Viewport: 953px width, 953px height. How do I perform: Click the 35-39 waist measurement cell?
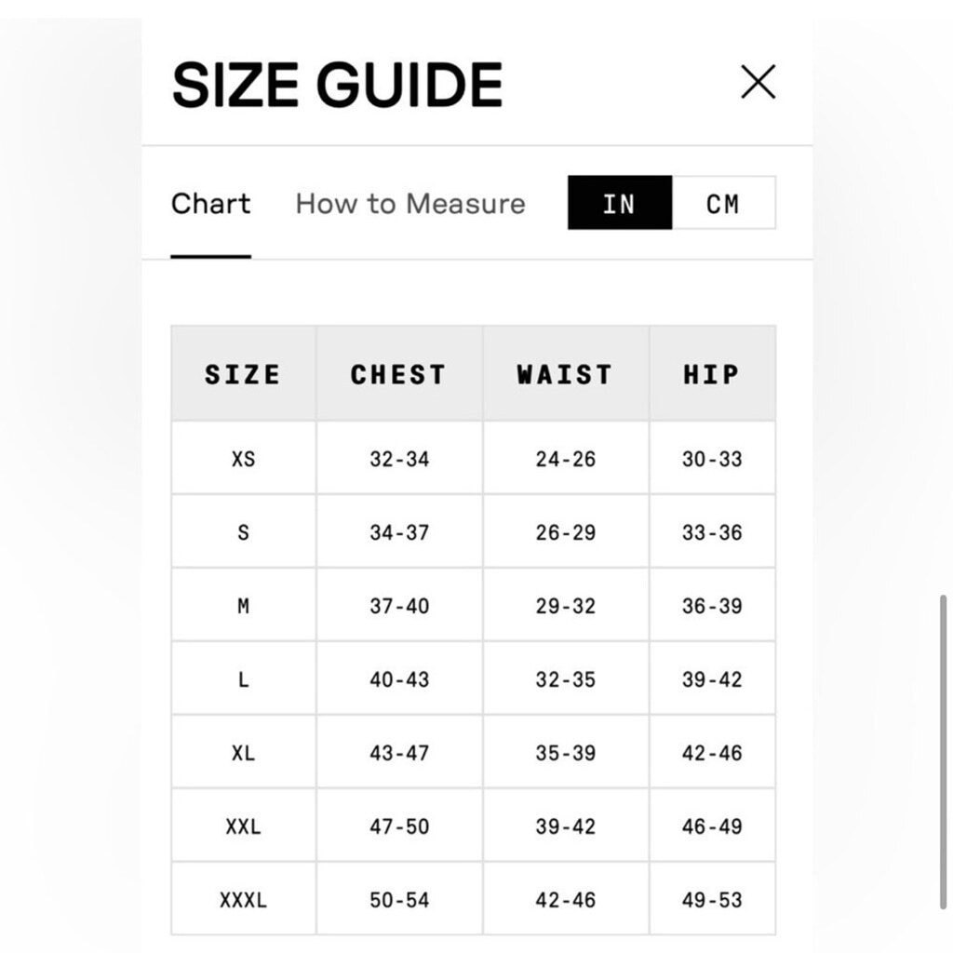pyautogui.click(x=566, y=752)
